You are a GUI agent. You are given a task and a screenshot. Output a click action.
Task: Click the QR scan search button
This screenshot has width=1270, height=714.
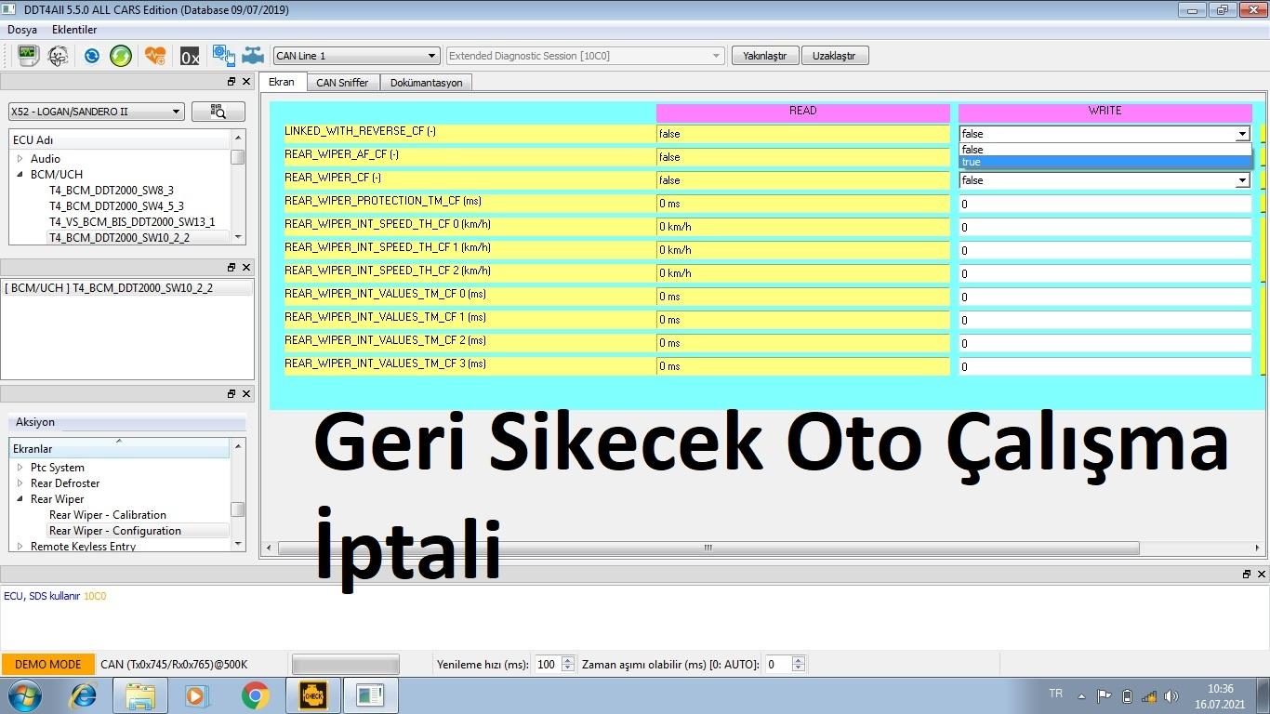218,112
